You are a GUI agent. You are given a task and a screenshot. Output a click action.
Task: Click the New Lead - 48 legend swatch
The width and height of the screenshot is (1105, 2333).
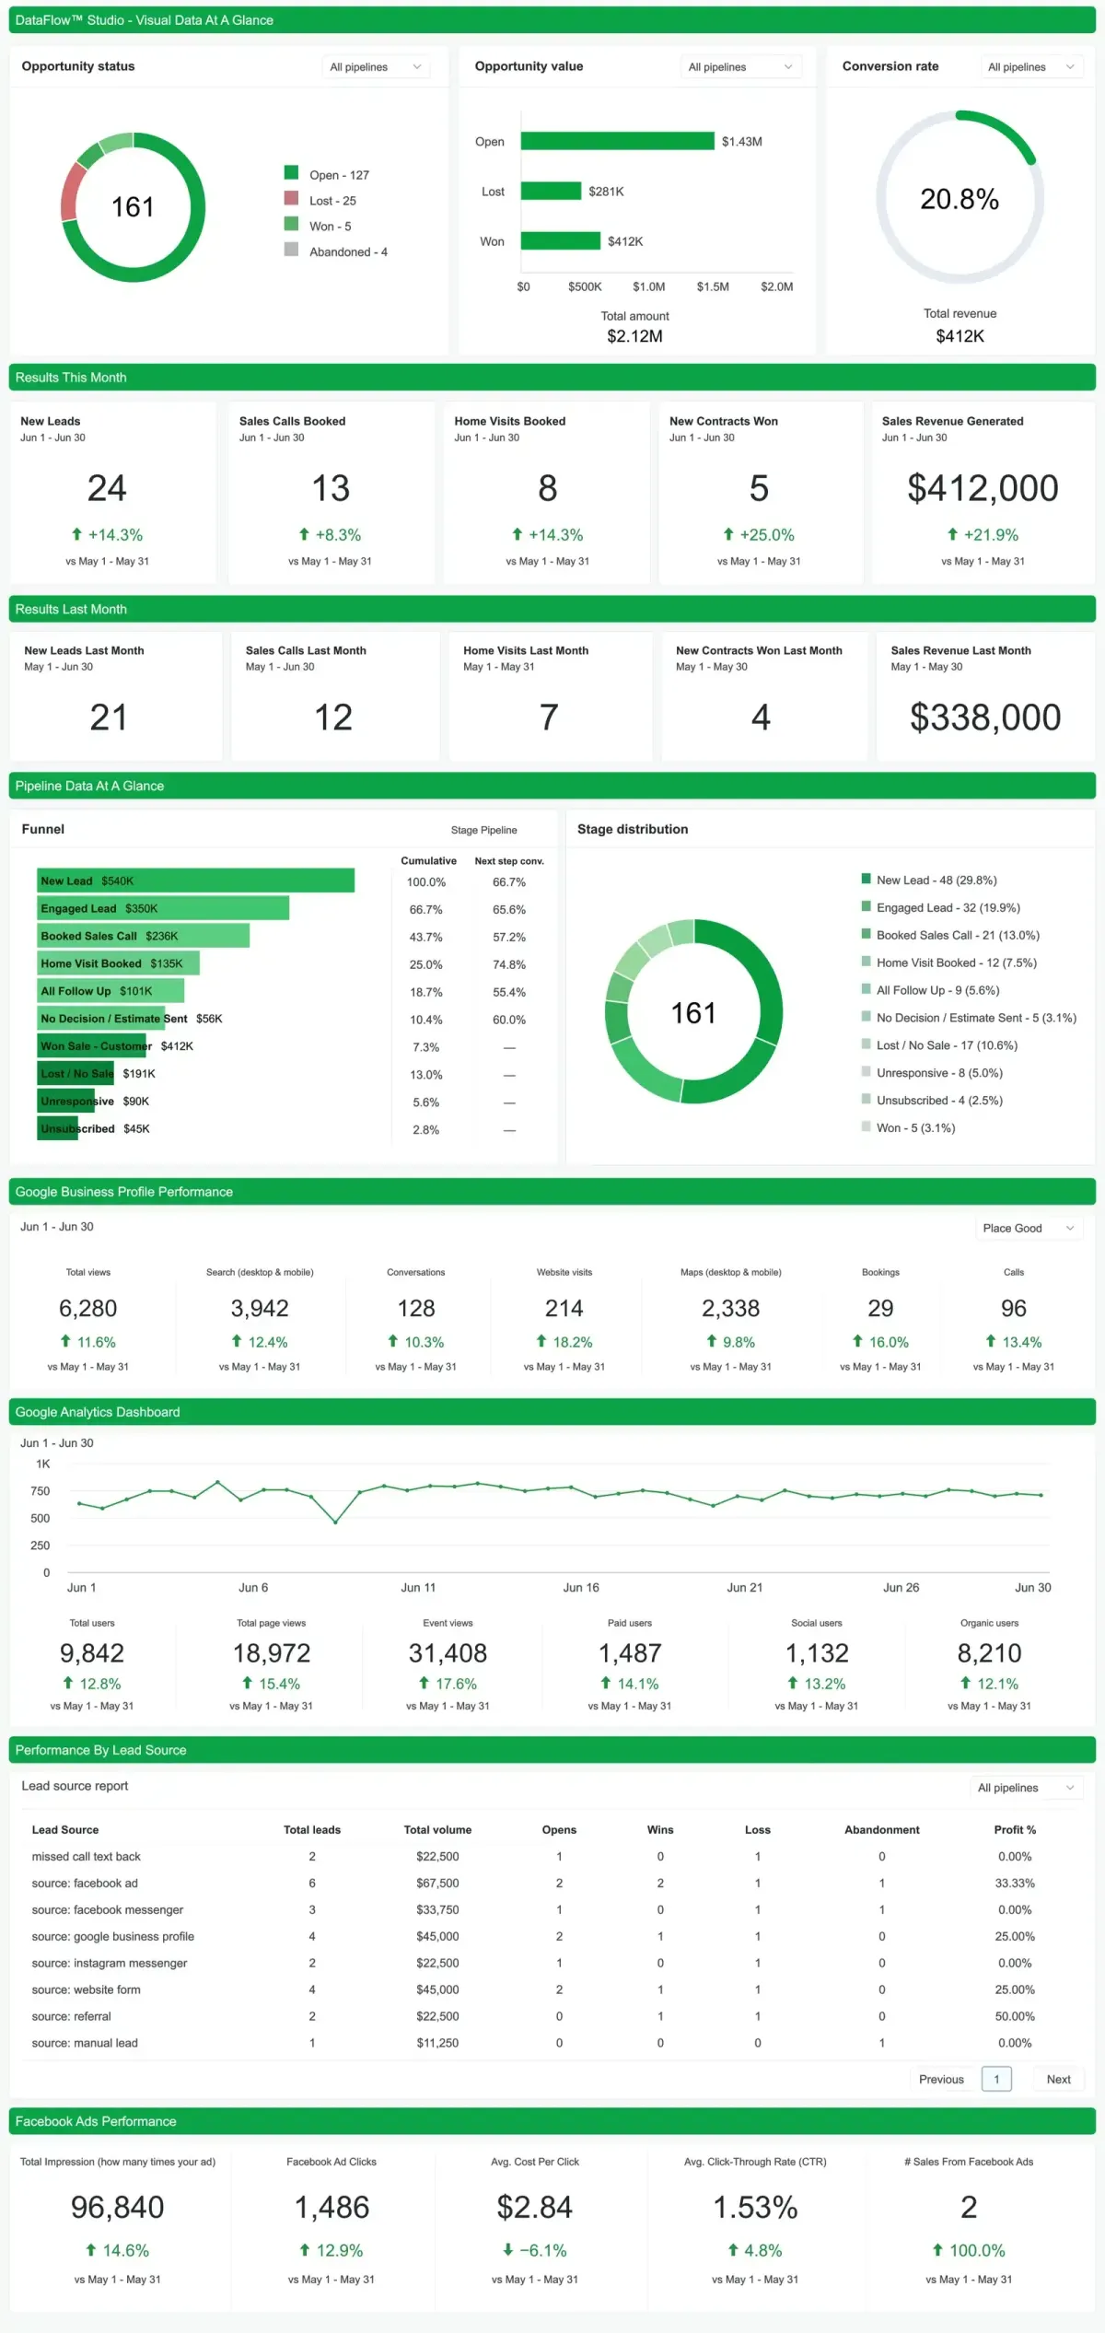pyautogui.click(x=866, y=879)
